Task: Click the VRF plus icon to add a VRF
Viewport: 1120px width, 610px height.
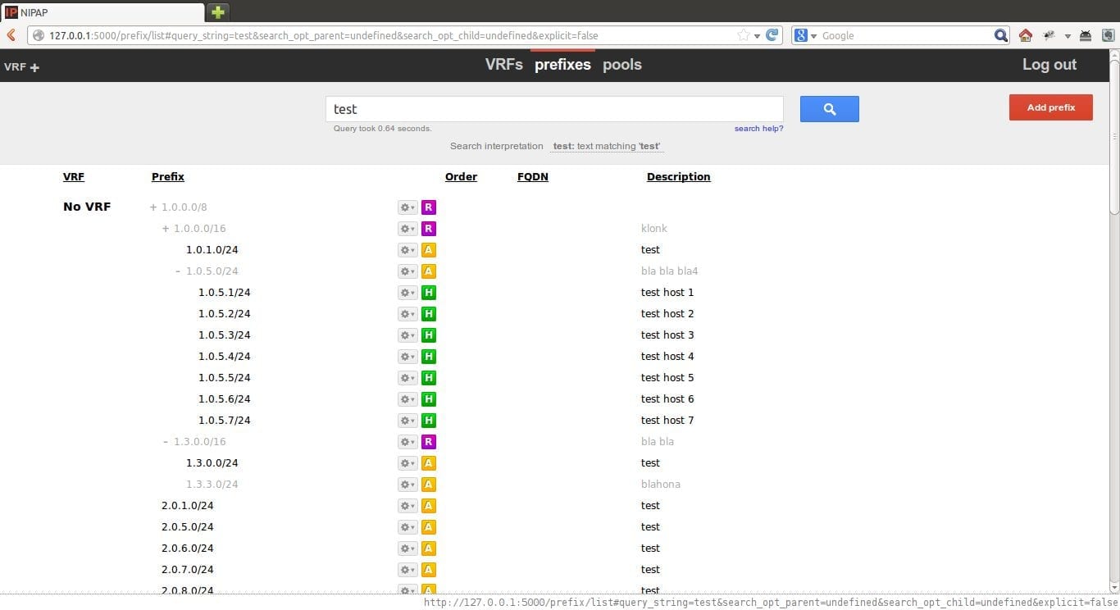Action: pos(34,67)
